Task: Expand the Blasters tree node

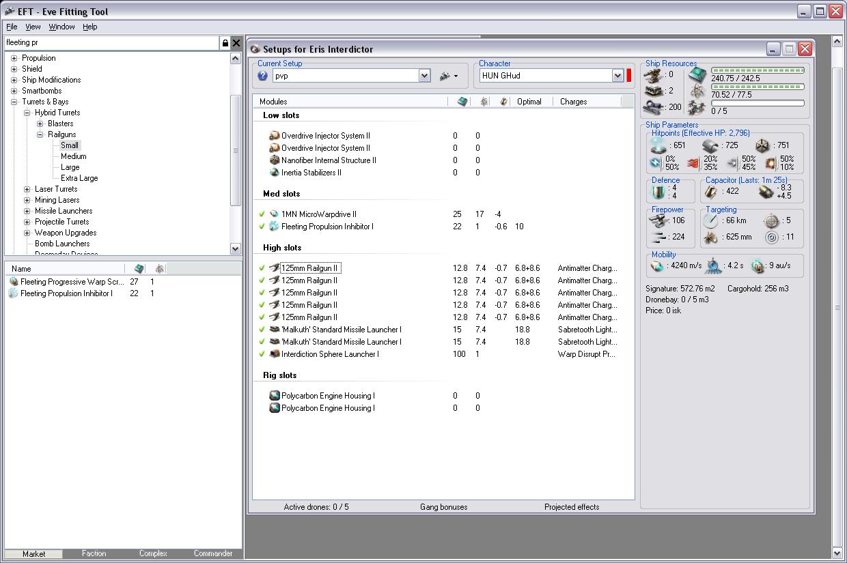Action: tap(40, 124)
